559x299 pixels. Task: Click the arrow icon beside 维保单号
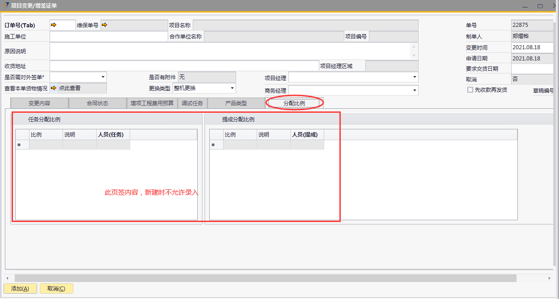click(105, 25)
